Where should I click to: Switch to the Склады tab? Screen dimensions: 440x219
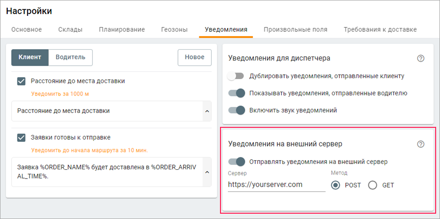[70, 29]
